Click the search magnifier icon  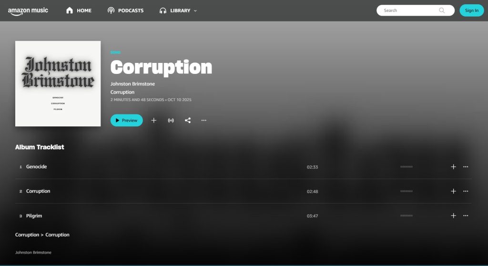[442, 10]
